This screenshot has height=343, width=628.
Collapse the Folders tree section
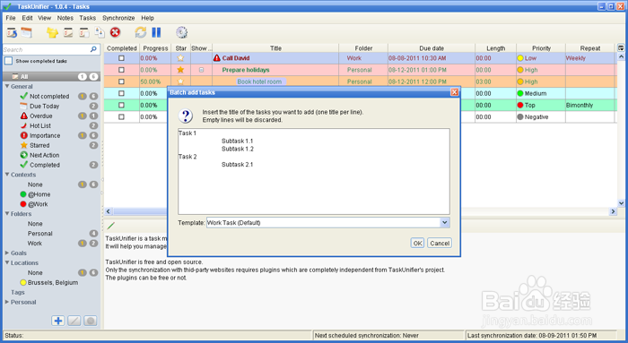7,213
